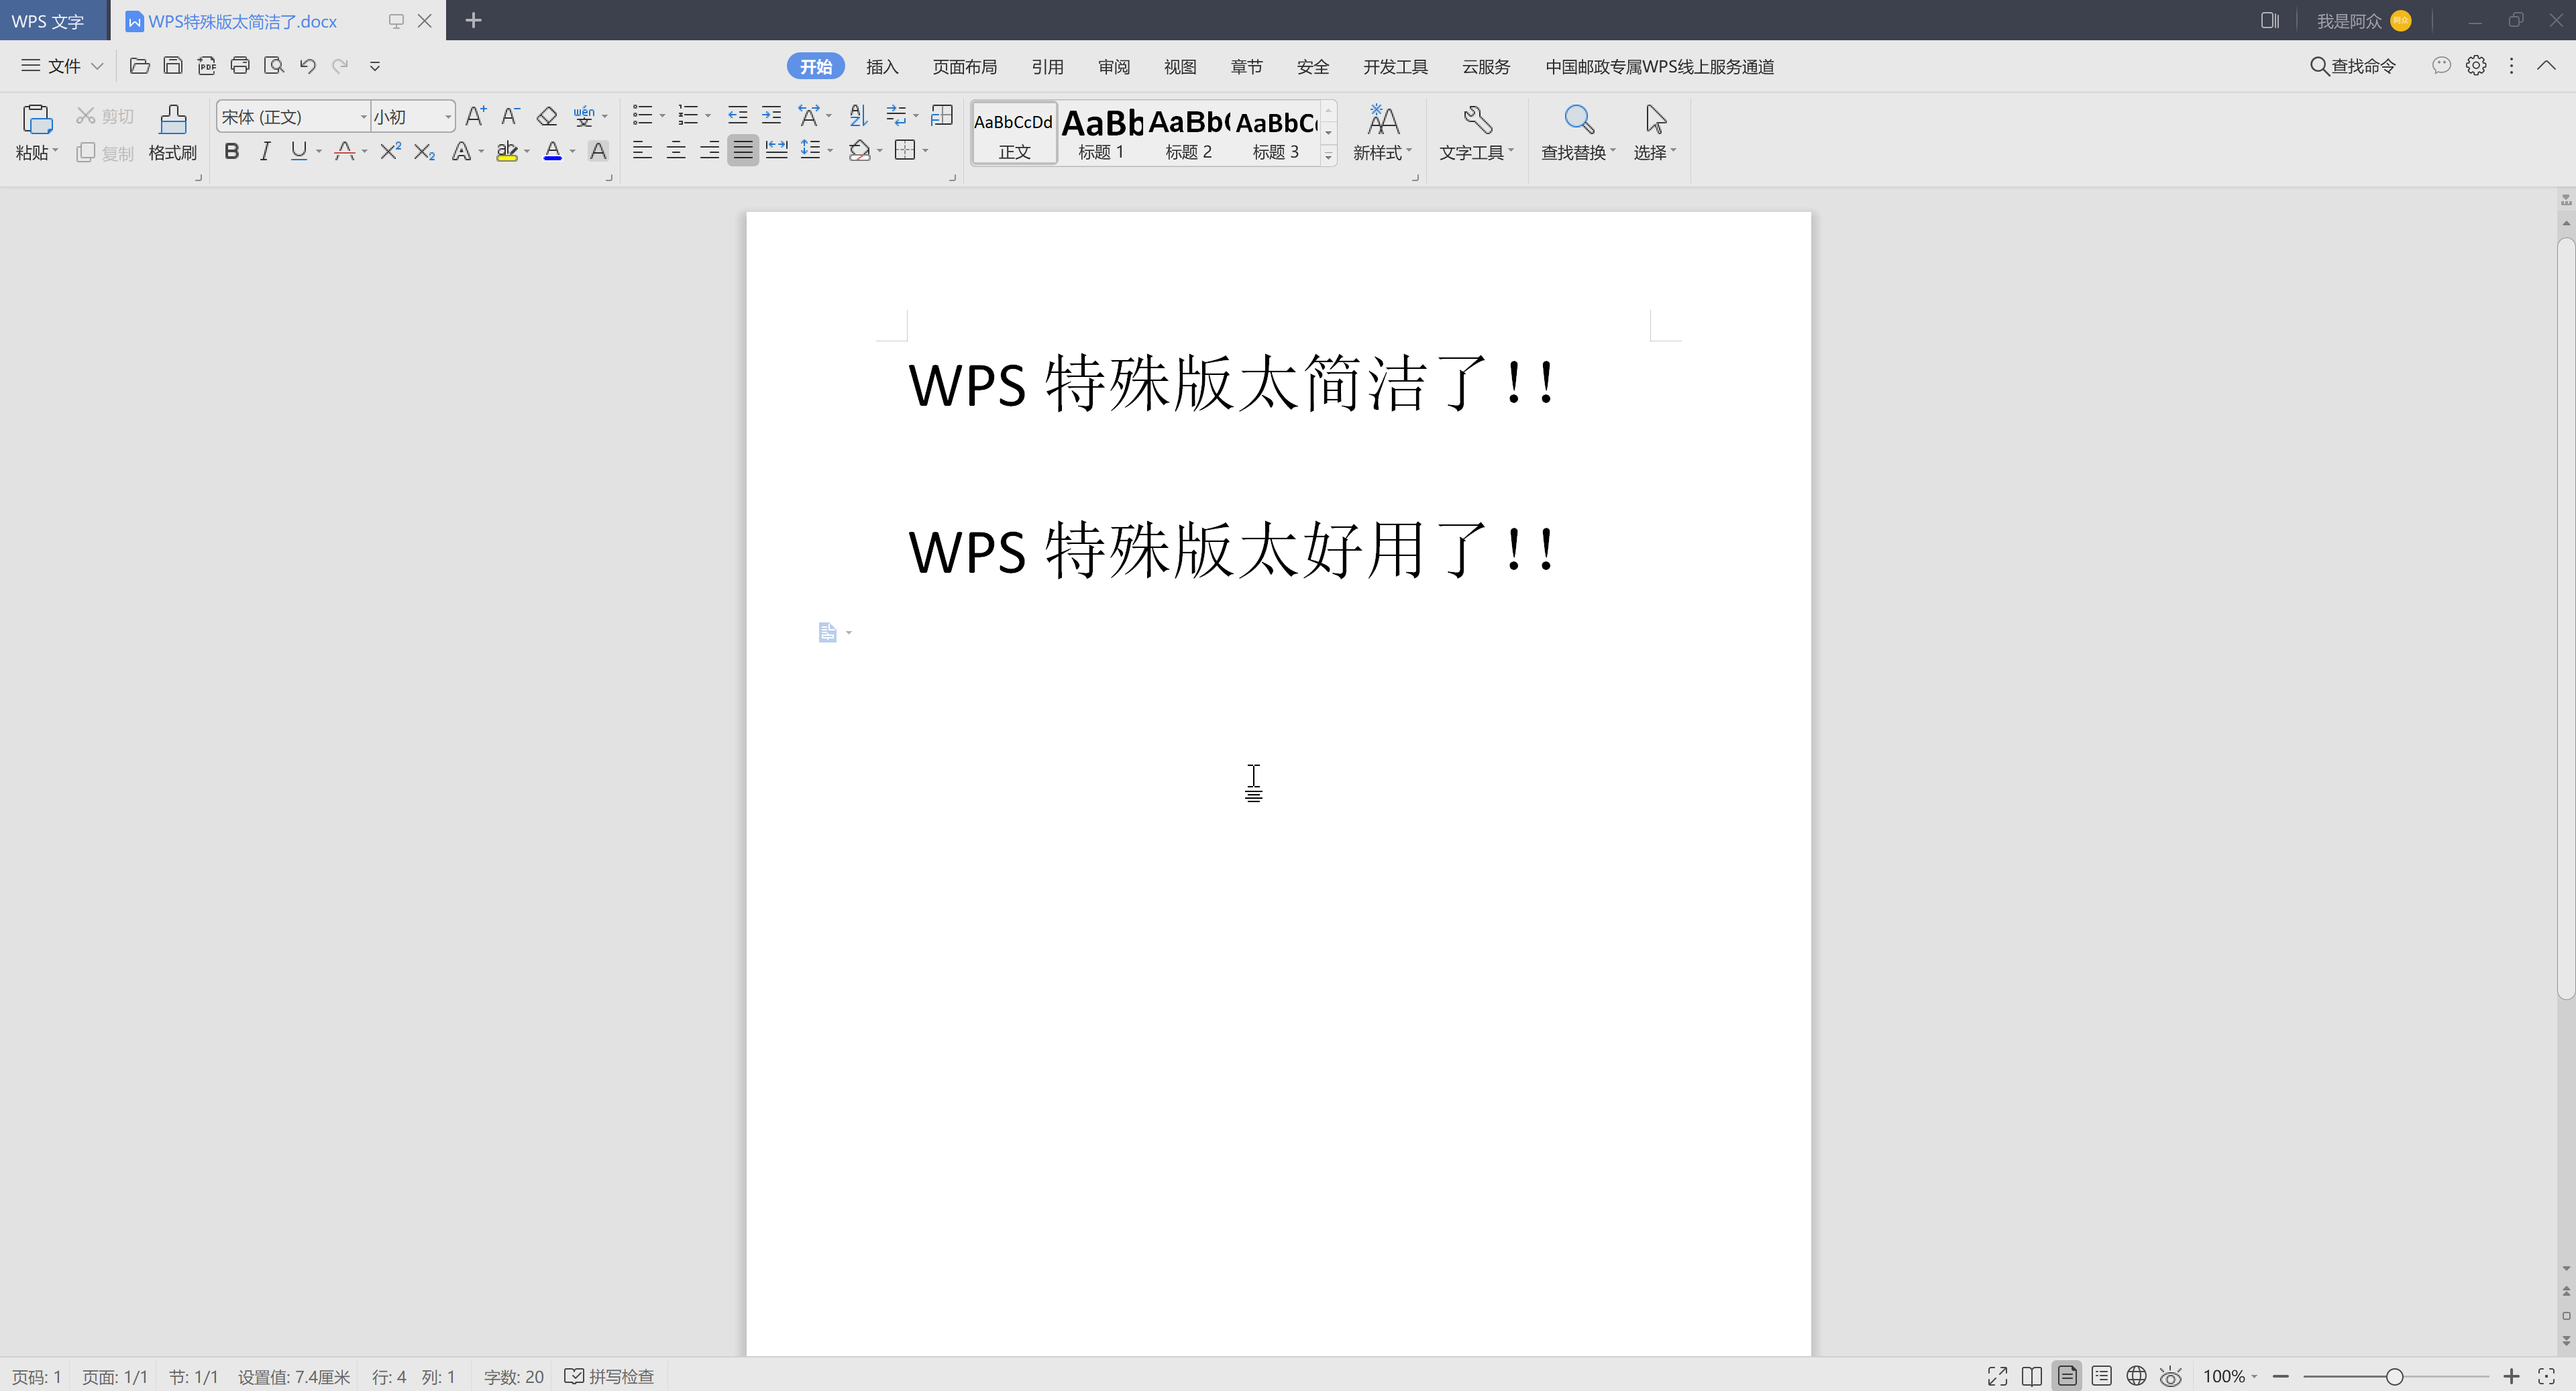
Task: Switch to the 审阅 tab
Action: click(x=1114, y=66)
